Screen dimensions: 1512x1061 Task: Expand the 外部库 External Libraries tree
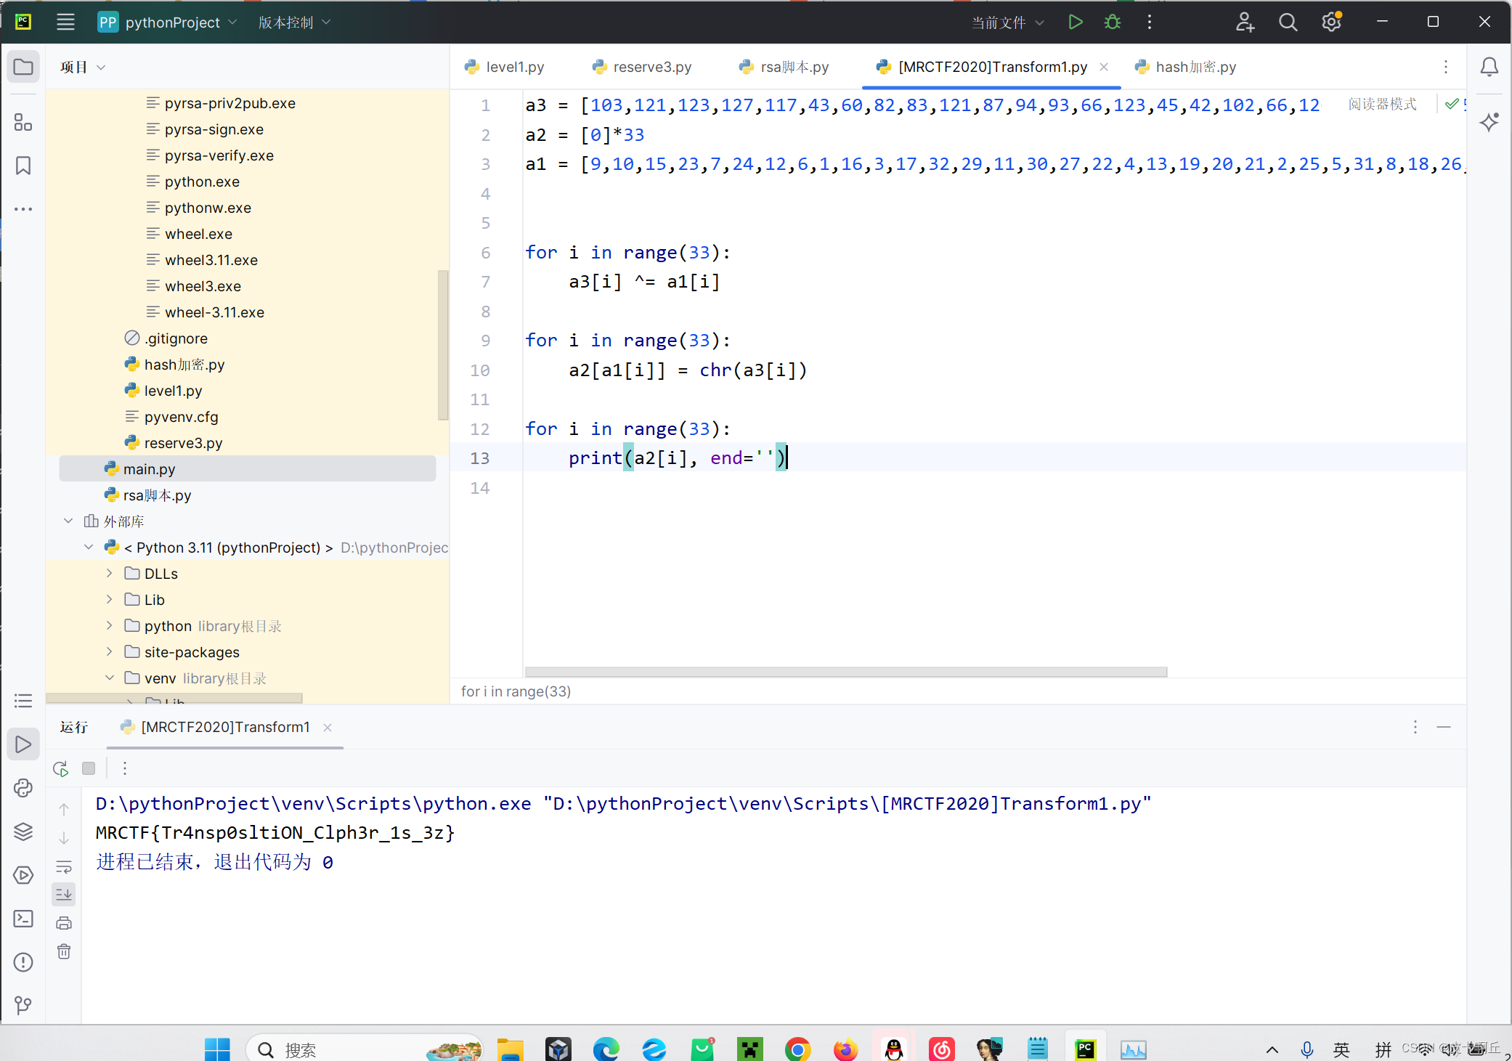pos(73,521)
